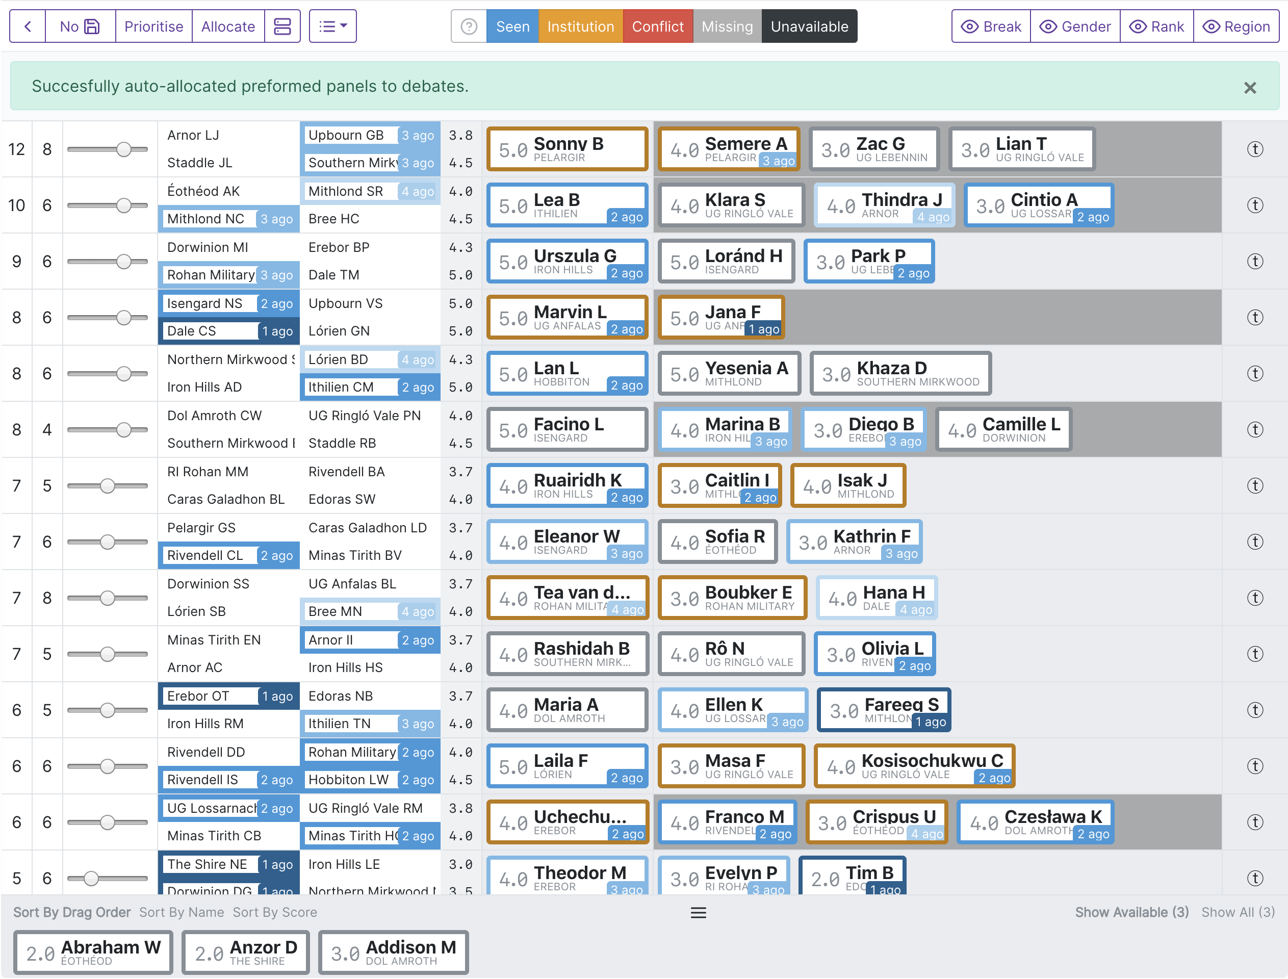This screenshot has height=979, width=1288.
Task: Click the Prioritise button
Action: pyautogui.click(x=154, y=26)
